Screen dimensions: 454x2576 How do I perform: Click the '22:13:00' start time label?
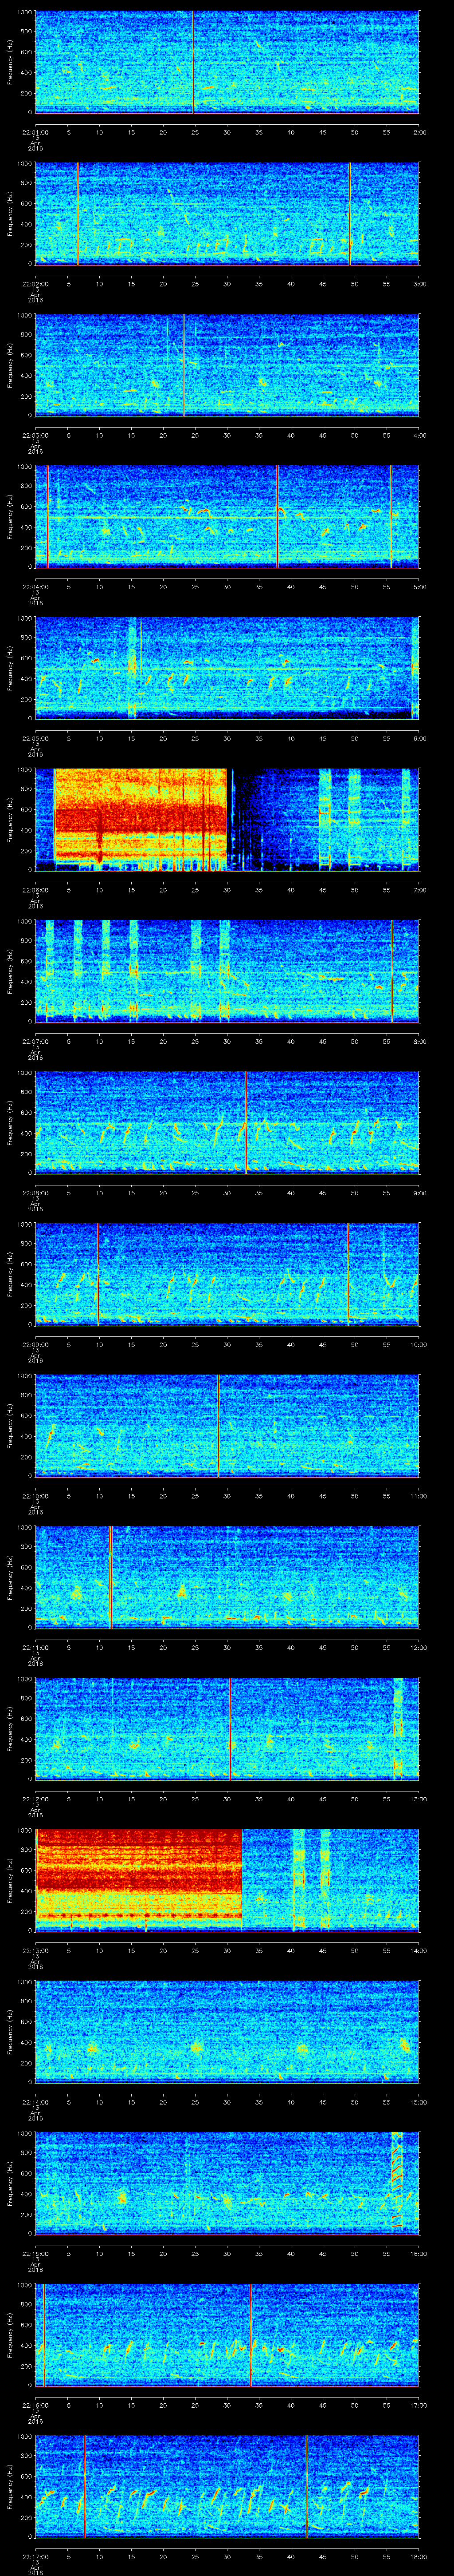click(x=35, y=1950)
